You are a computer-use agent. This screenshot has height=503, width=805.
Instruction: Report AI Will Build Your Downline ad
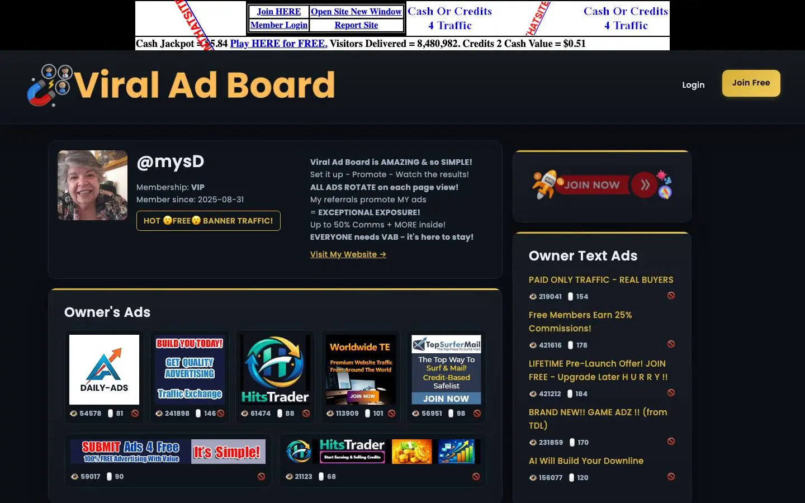[671, 477]
